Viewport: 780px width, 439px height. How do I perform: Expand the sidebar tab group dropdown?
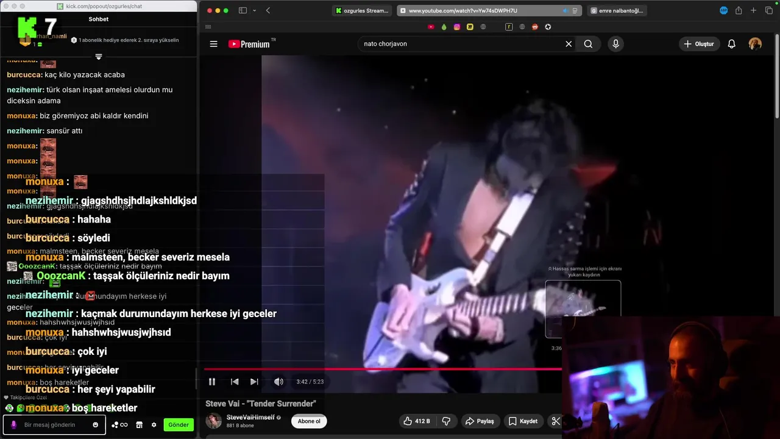(x=255, y=10)
